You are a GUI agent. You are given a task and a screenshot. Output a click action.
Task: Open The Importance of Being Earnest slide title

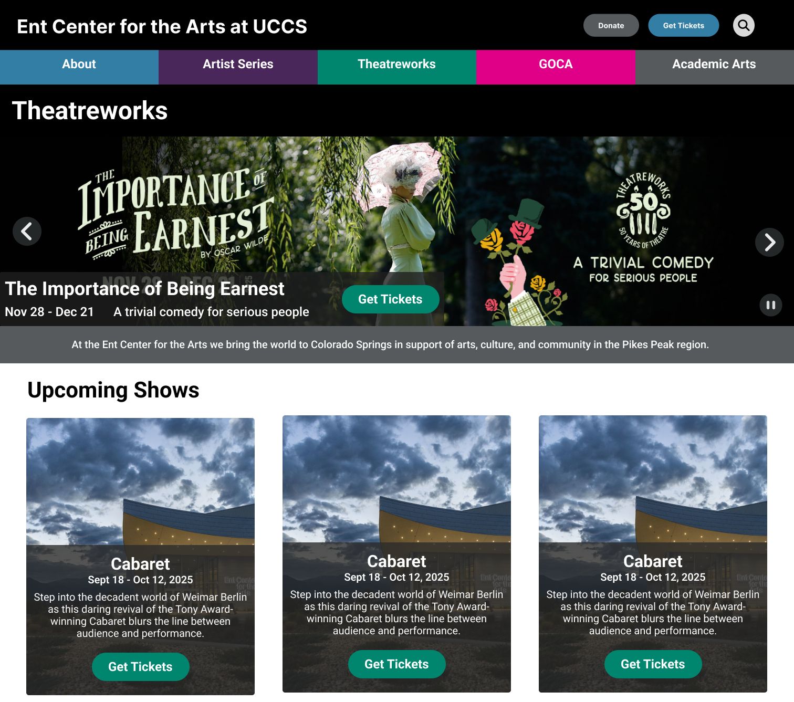pyautogui.click(x=144, y=289)
